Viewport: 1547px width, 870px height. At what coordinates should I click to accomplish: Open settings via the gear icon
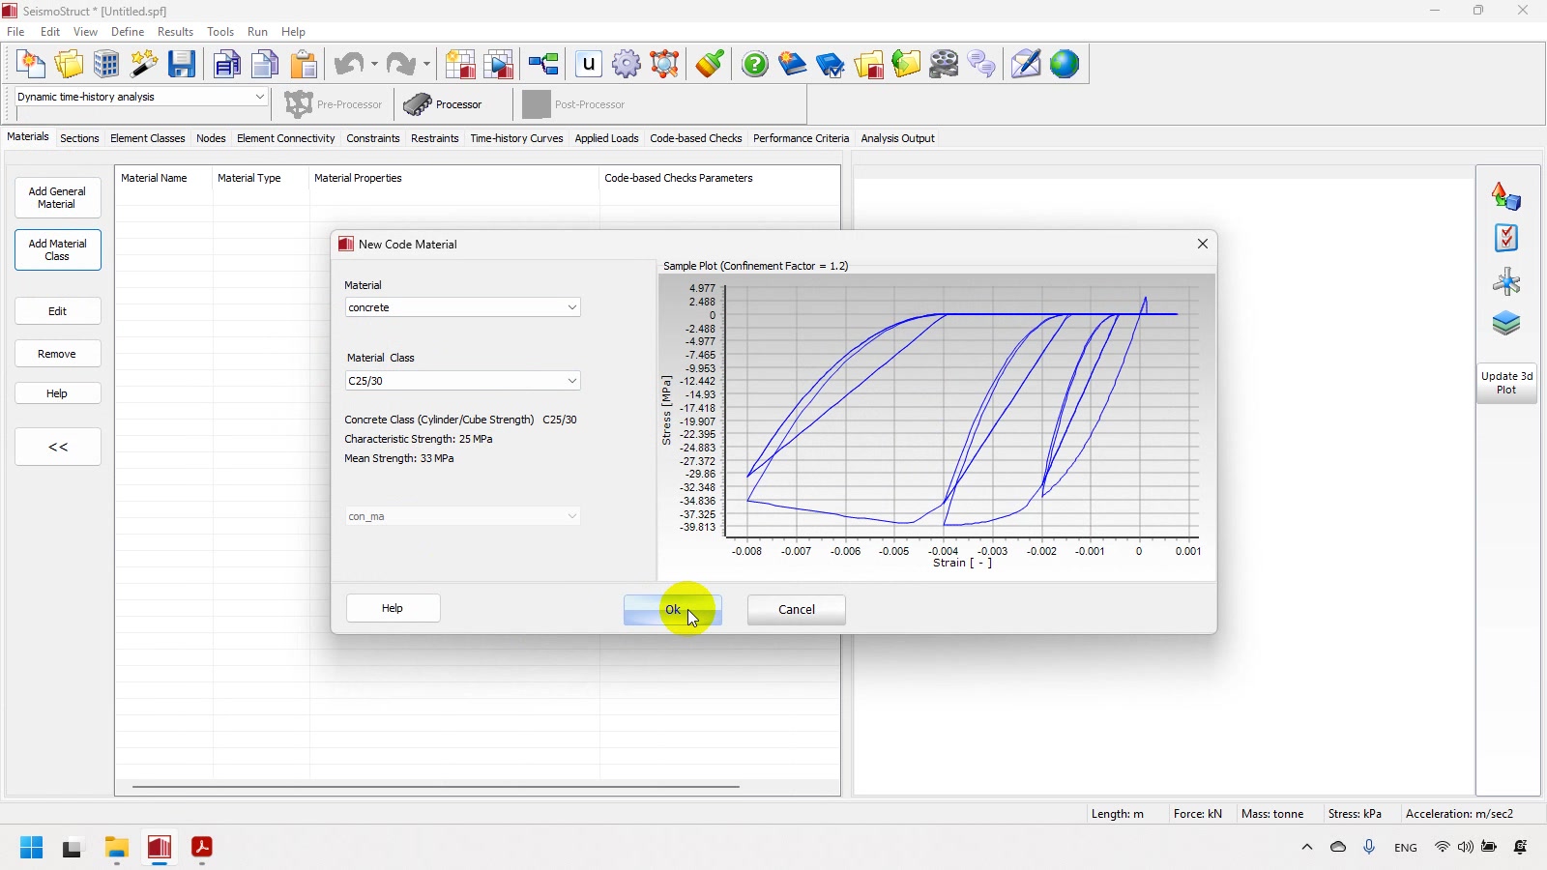pos(627,65)
